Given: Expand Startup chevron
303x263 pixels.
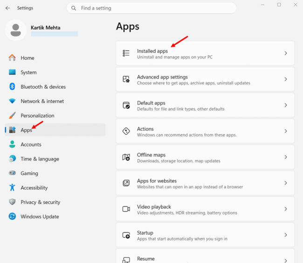Looking at the screenshot, I should [286, 235].
